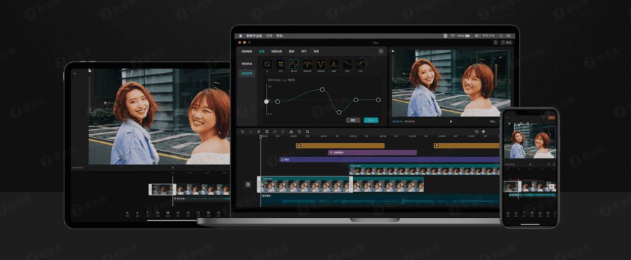The height and width of the screenshot is (260, 631).
Task: Click the split clip tool in timeline toolbar
Action: (x=259, y=131)
